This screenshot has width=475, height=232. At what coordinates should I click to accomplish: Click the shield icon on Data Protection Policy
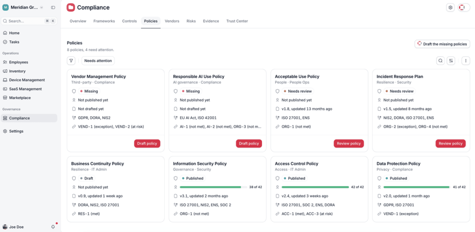[x=379, y=178]
